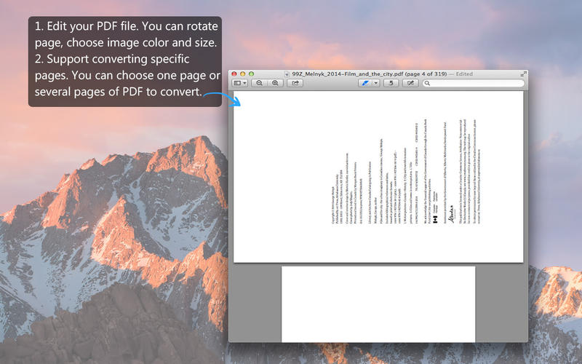Click the file name 99Z_Melnyk_2014-Film_and_the_city.pdf title
The width and height of the screenshot is (582, 364).
coord(348,74)
